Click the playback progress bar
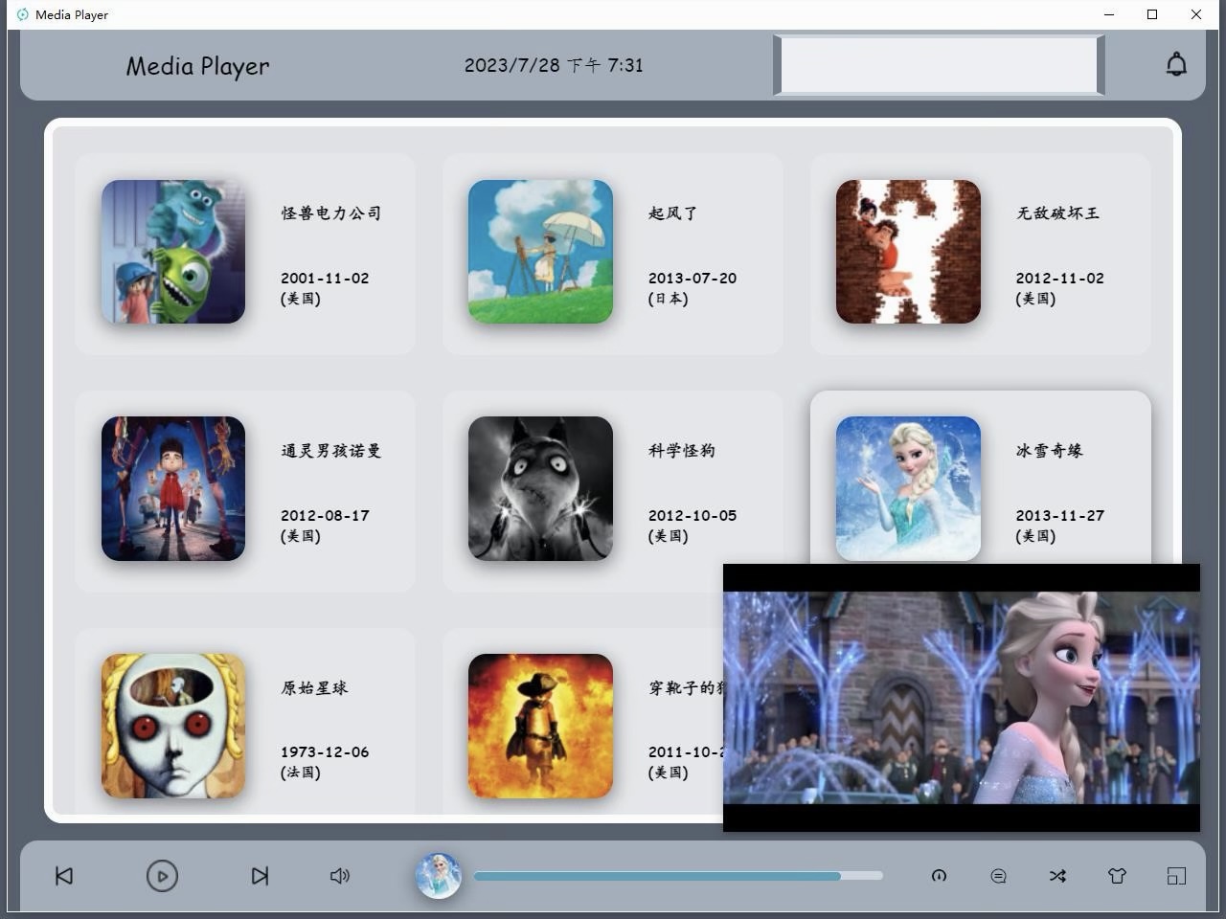The width and height of the screenshot is (1226, 919). (x=678, y=876)
